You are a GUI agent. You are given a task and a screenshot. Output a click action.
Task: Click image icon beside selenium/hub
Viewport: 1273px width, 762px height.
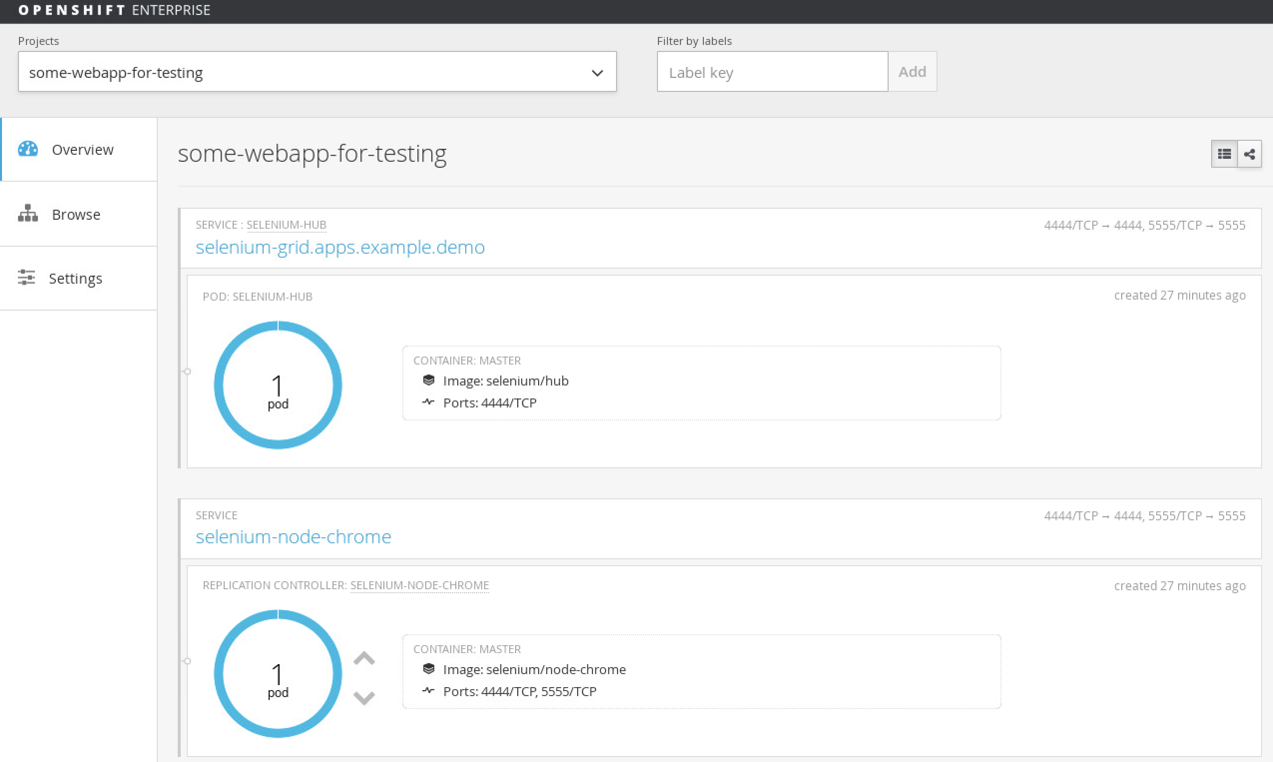point(429,381)
